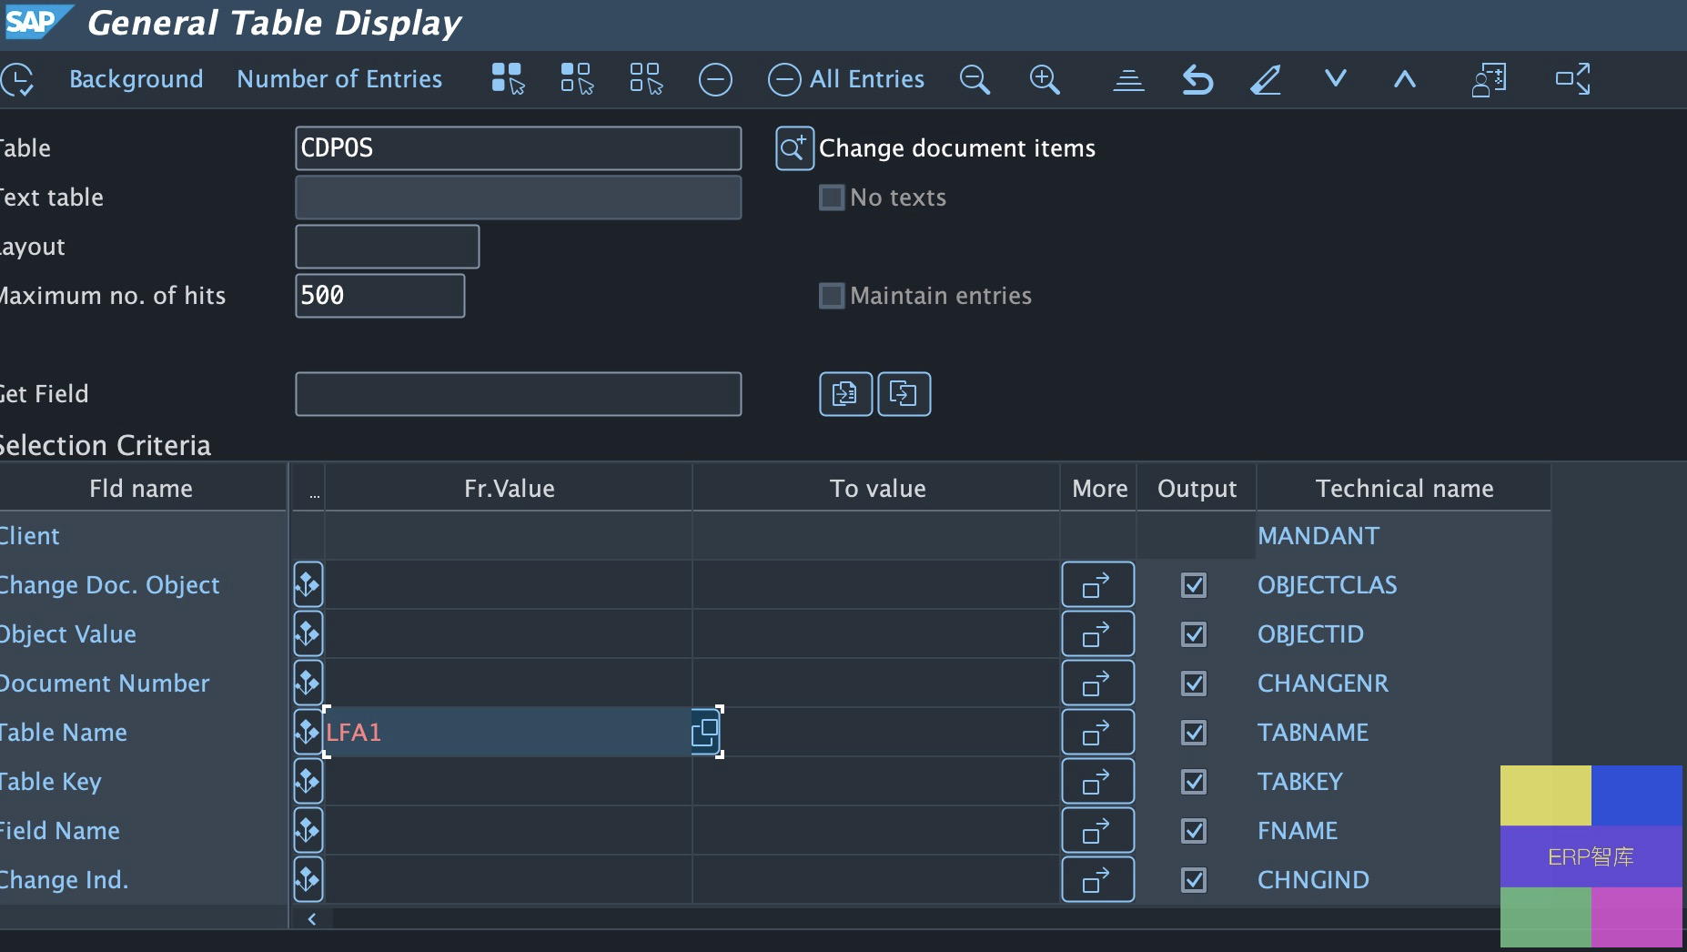Uncheck Output checkbox for TABNAME
The width and height of the screenshot is (1687, 952).
coord(1194,732)
